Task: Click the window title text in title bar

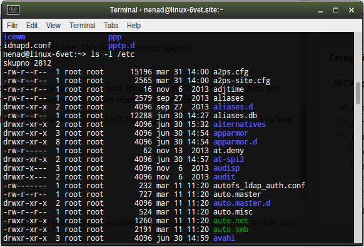Action: point(167,10)
